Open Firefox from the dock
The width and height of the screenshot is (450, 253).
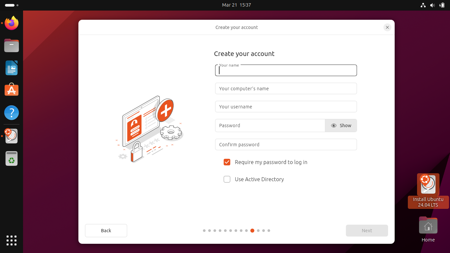point(12,23)
